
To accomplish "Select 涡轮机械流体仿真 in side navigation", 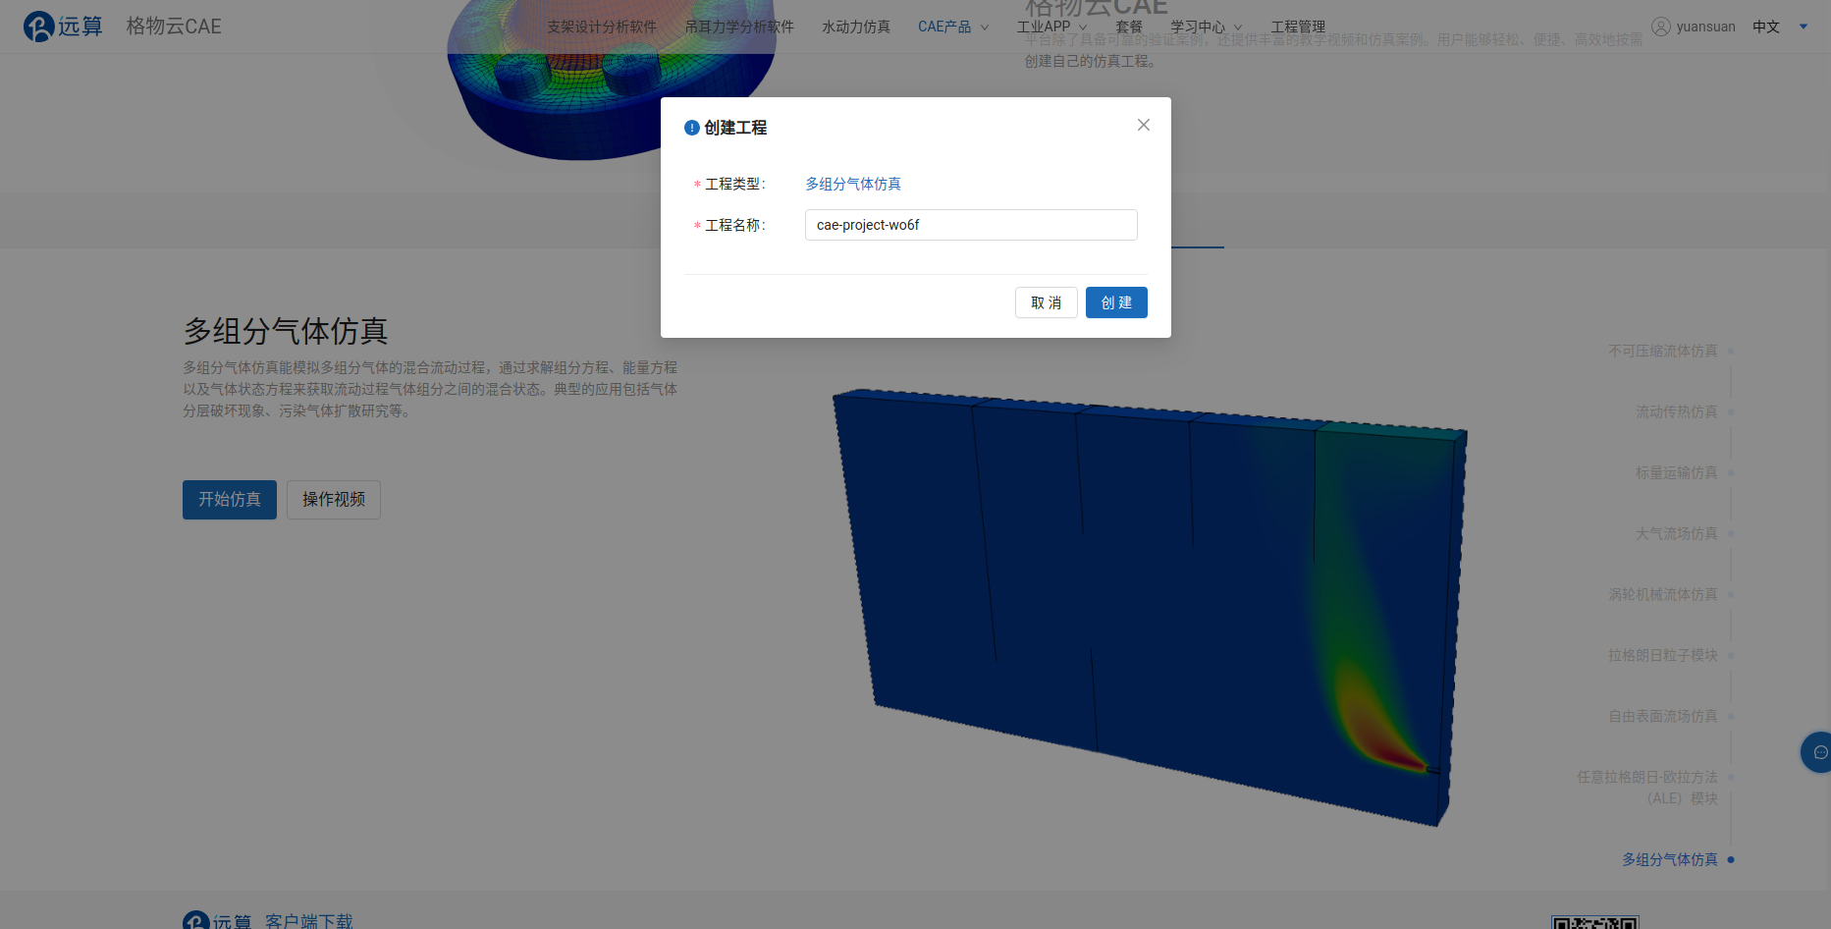I will (x=1663, y=594).
